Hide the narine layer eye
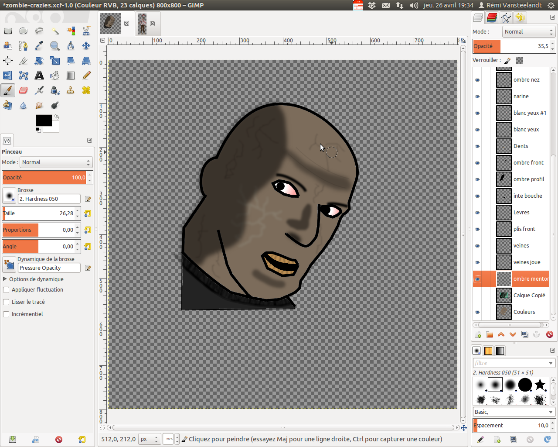 pyautogui.click(x=477, y=96)
